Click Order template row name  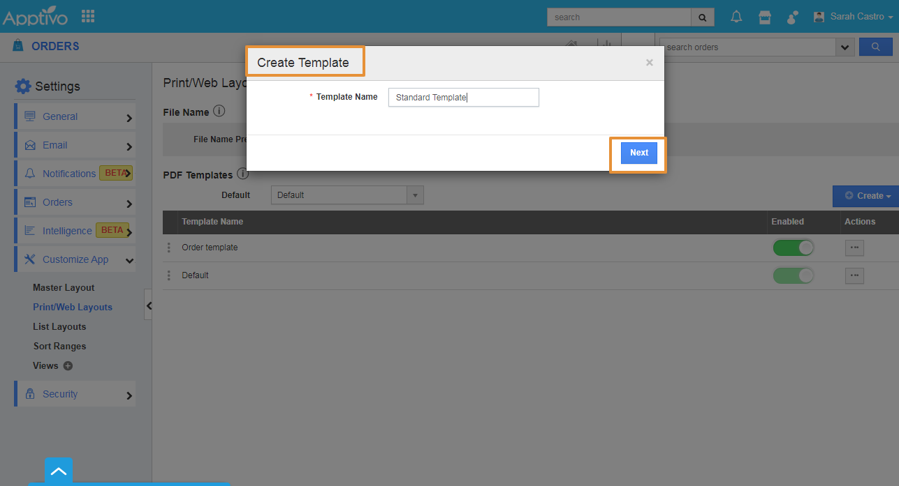point(210,248)
